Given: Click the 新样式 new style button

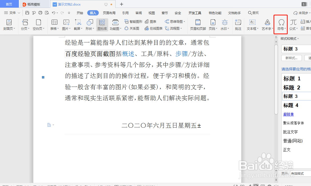Looking at the screenshot, I should coord(291,58).
